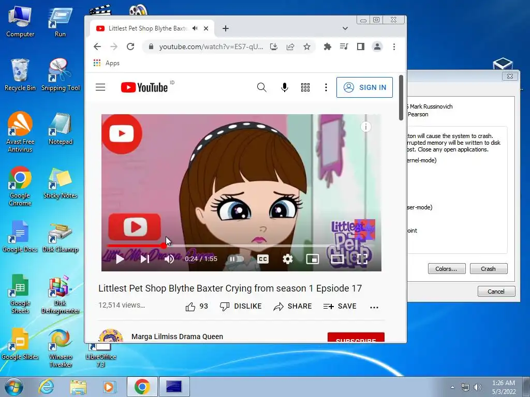530x397 pixels.
Task: Open media controls in Chrome toolbar
Action: point(344,47)
